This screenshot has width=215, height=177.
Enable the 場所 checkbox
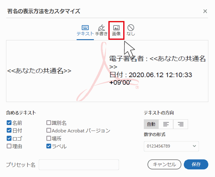click(49, 138)
